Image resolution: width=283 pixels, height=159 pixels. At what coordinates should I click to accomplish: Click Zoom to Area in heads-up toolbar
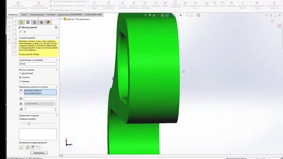pos(149,15)
